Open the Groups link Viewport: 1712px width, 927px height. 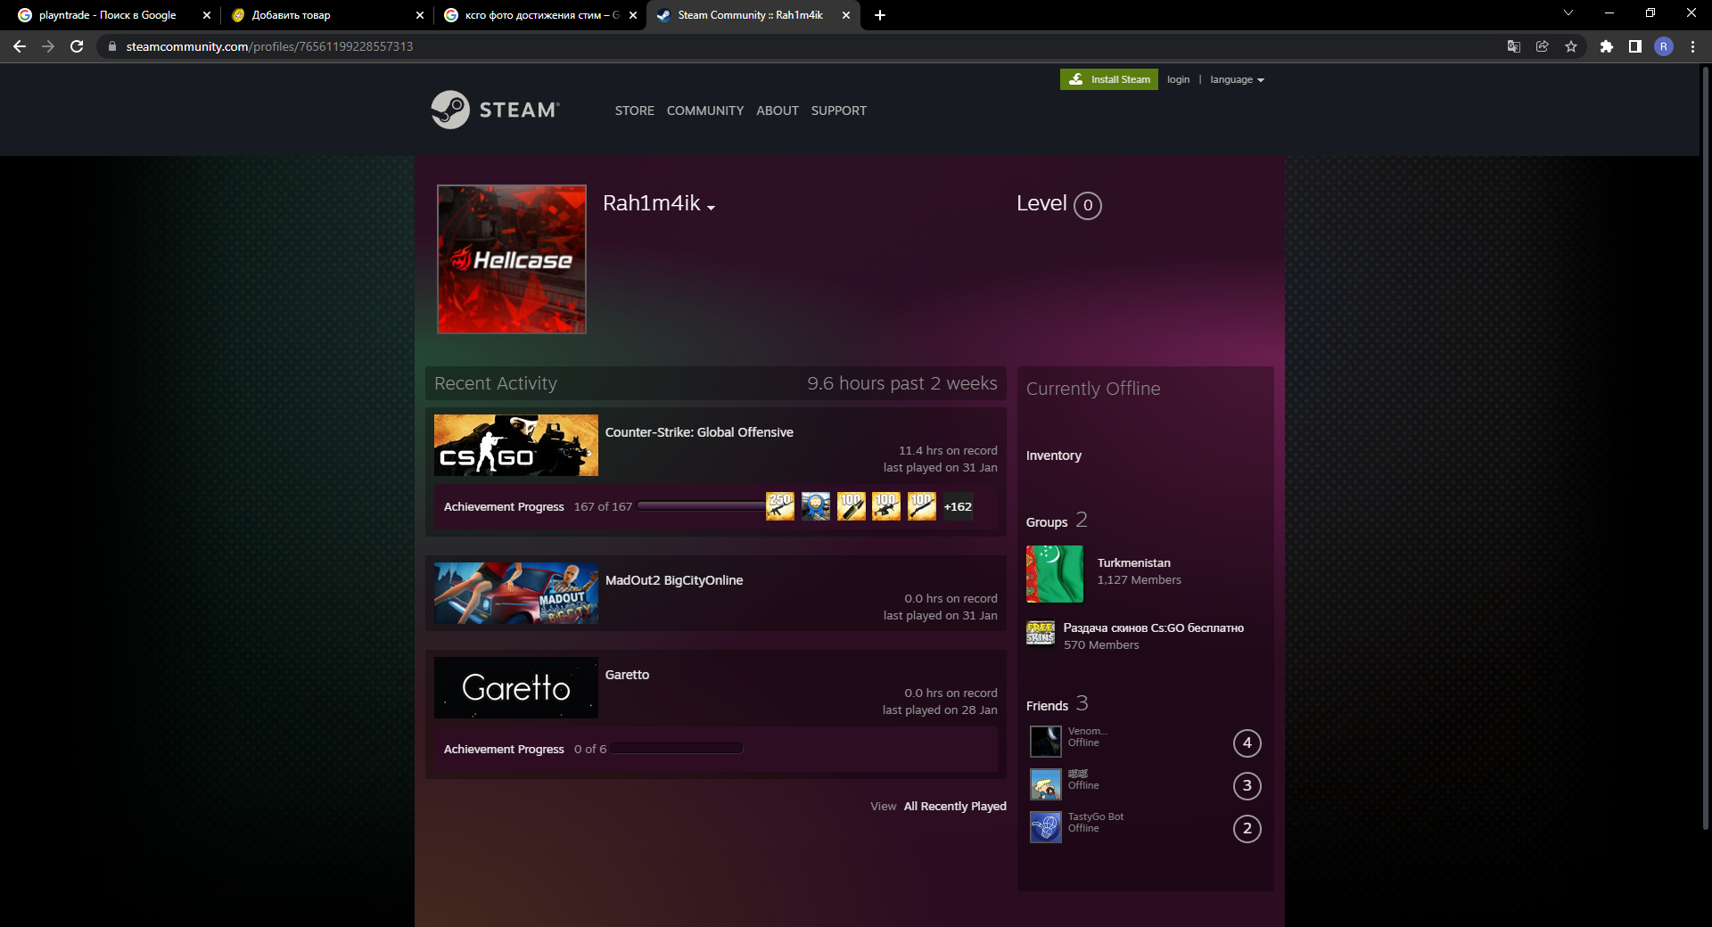(1046, 522)
